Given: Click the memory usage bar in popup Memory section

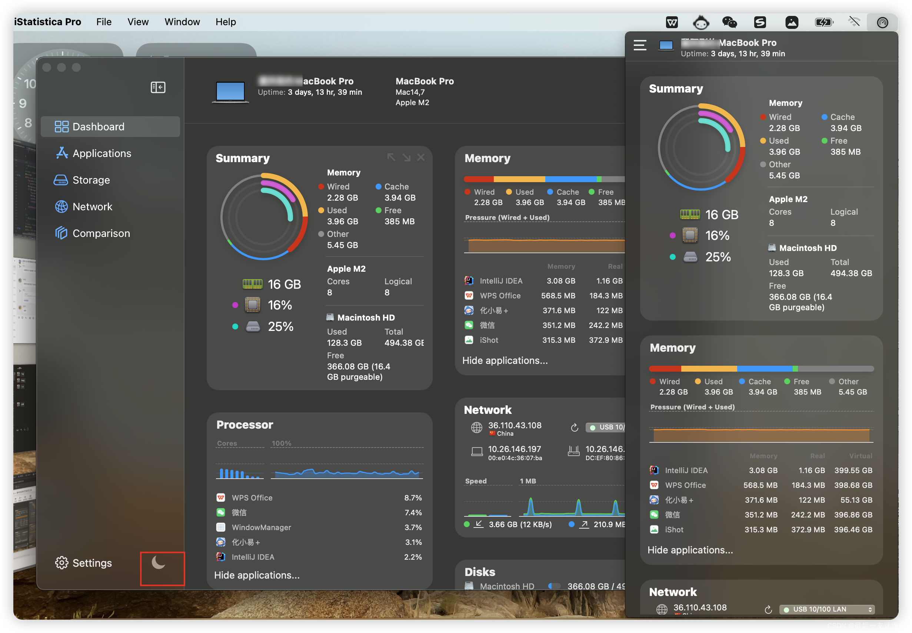Looking at the screenshot, I should click(x=761, y=368).
